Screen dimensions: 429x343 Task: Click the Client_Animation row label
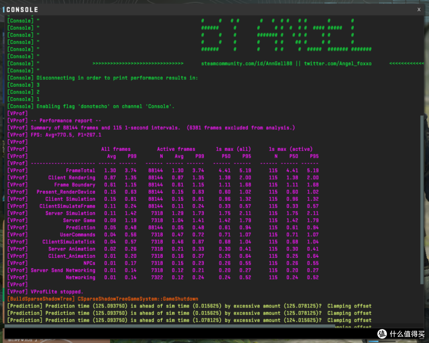tap(71, 256)
